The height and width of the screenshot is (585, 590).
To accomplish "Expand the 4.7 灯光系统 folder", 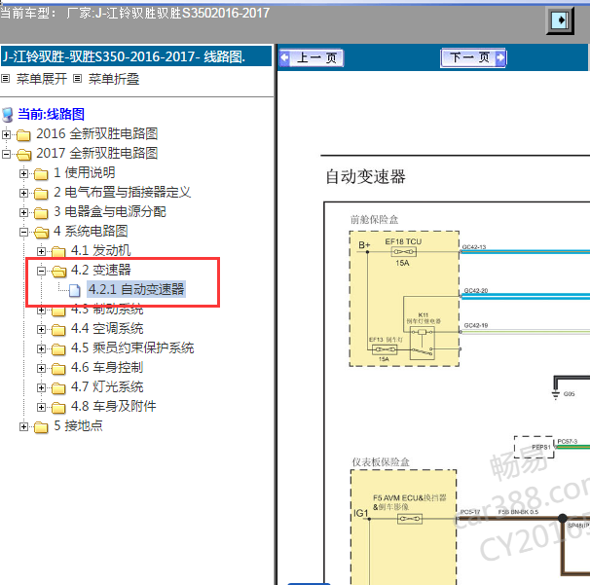I will coord(42,387).
